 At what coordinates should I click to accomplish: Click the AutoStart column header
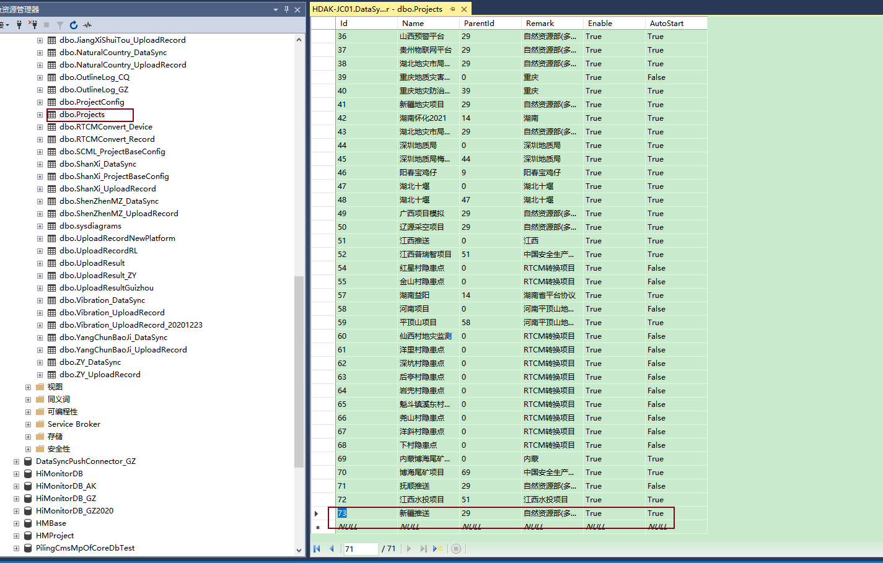pos(675,24)
